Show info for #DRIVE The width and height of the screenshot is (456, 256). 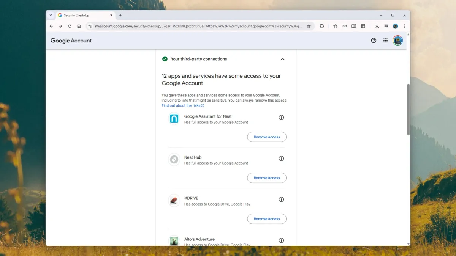click(x=281, y=199)
